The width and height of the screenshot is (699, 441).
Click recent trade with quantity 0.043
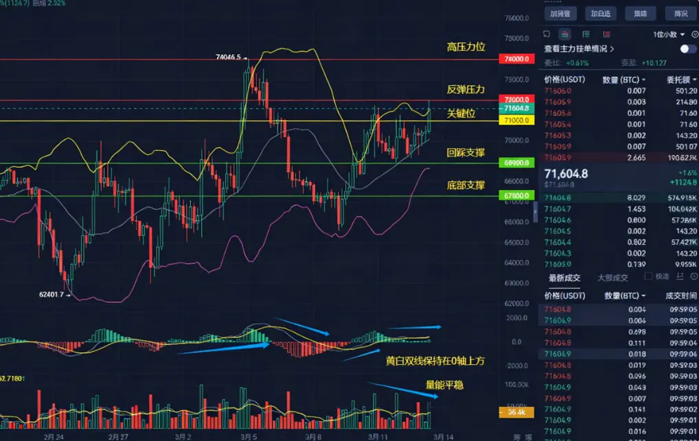619,388
